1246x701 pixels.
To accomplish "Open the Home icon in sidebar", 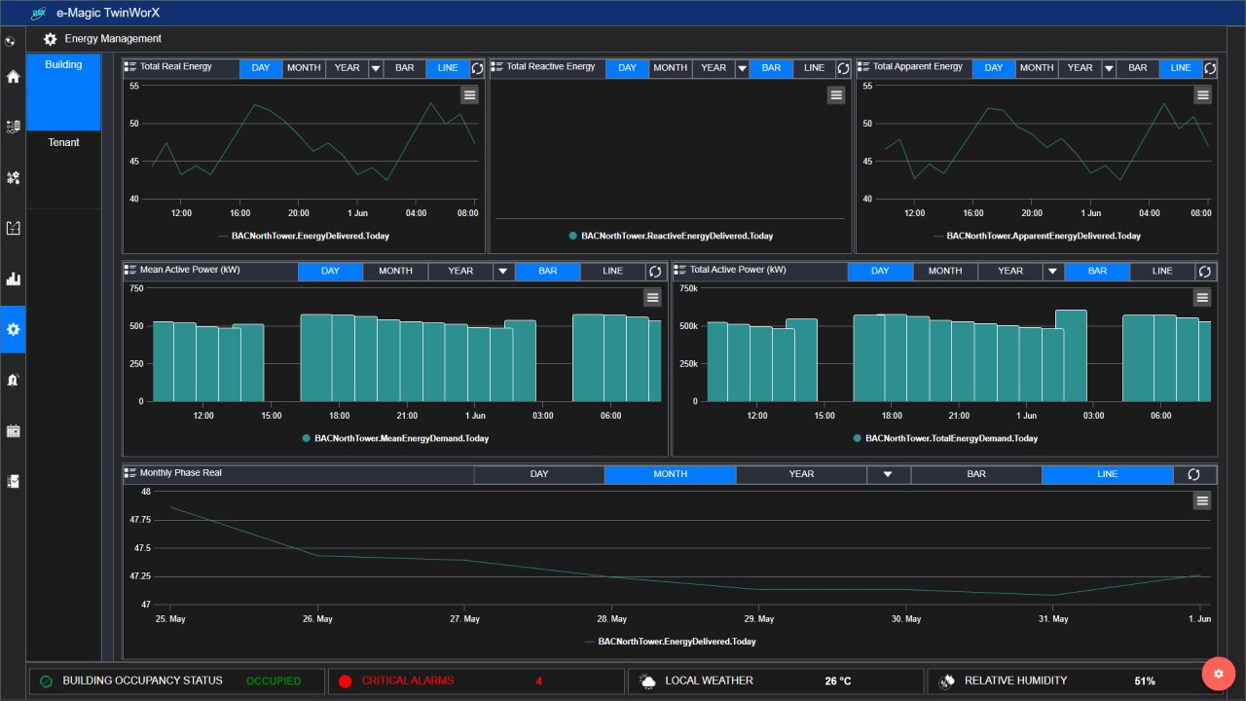I will [x=13, y=77].
